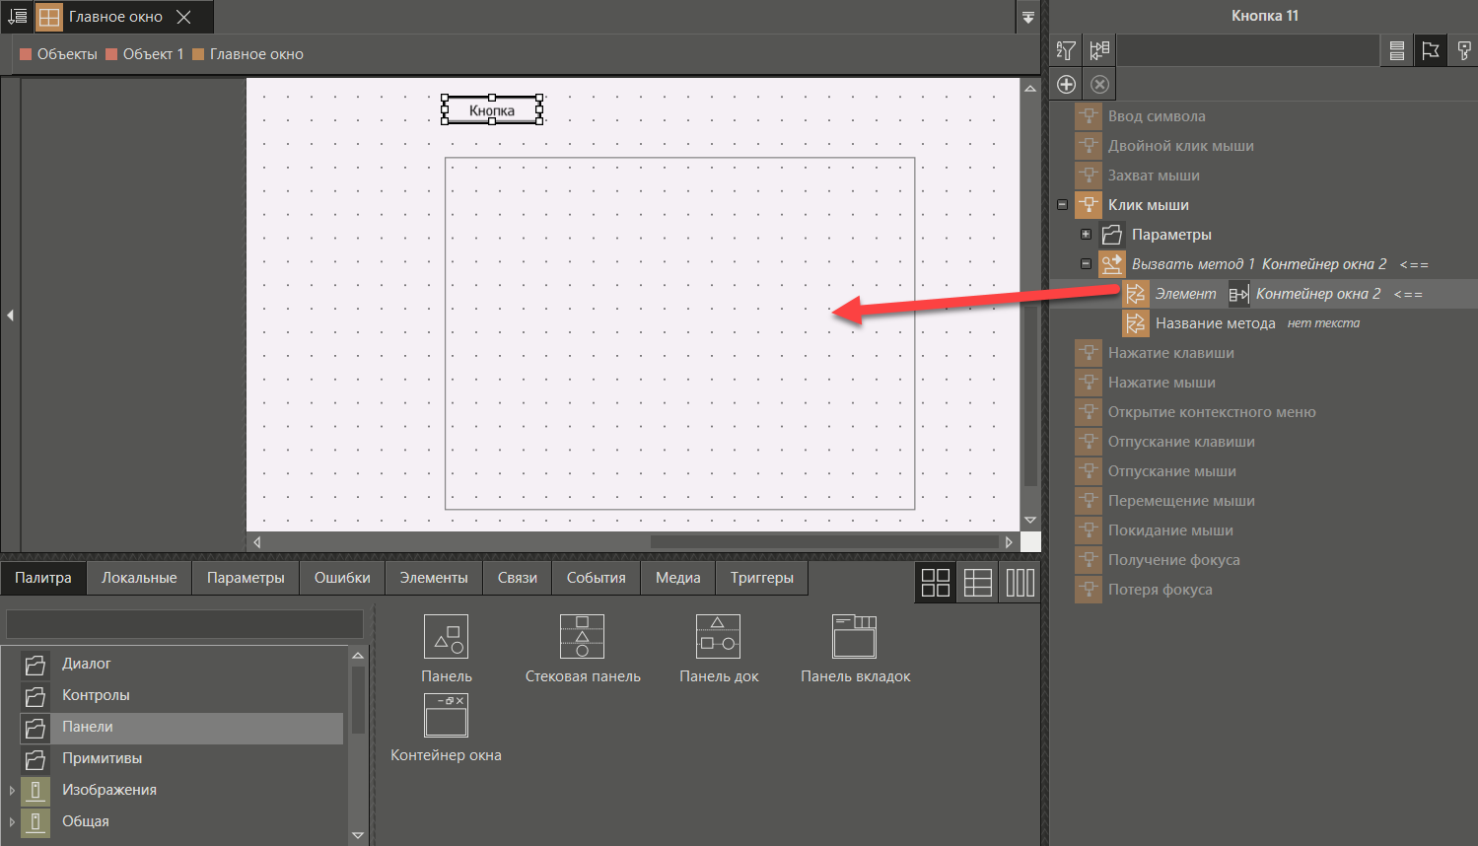Click the alphabetical sort filter icon
Image resolution: width=1478 pixels, height=846 pixels.
1066,50
